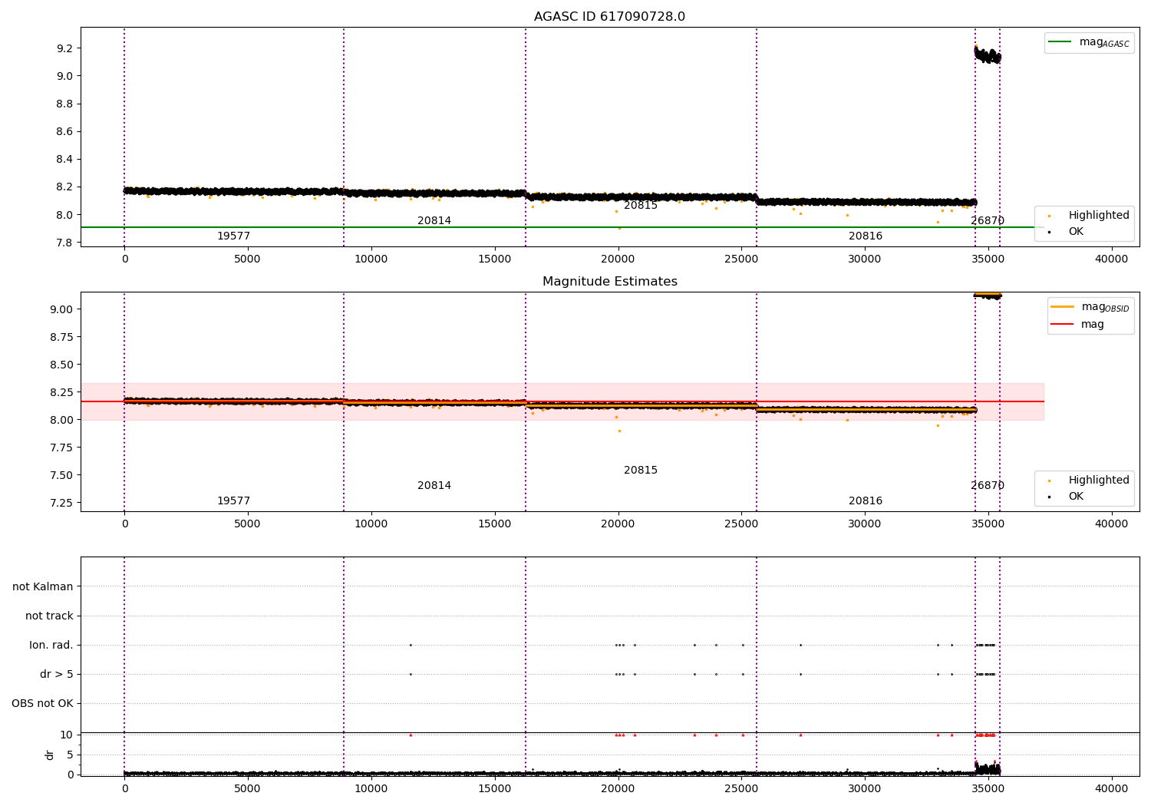The height and width of the screenshot is (806, 1151).
Task: Click the 20814 observation label in the middle plot
Action: (x=434, y=486)
